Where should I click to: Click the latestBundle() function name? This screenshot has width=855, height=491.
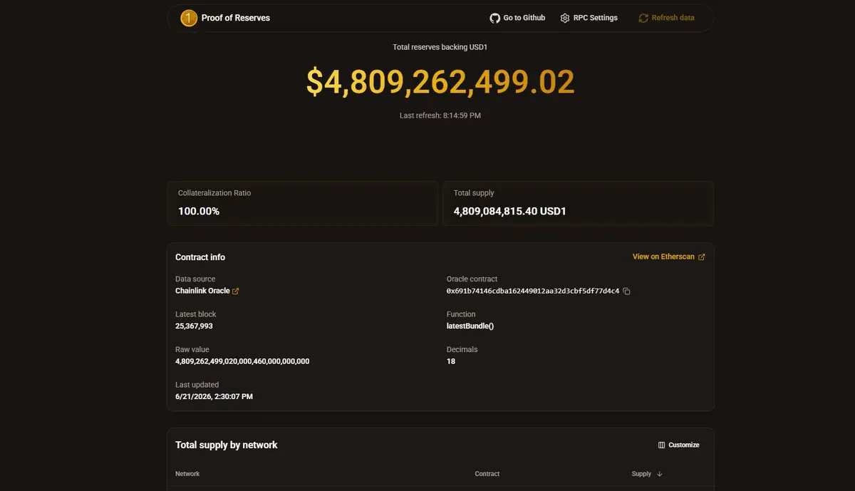point(470,326)
